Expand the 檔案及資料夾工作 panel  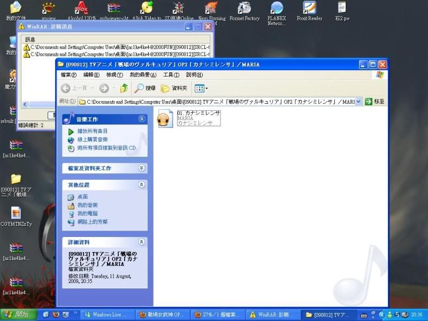(x=141, y=168)
